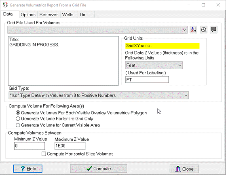The height and width of the screenshot is (175, 226).
Task: Click the Maximum Z Value input field
Action: point(70,146)
